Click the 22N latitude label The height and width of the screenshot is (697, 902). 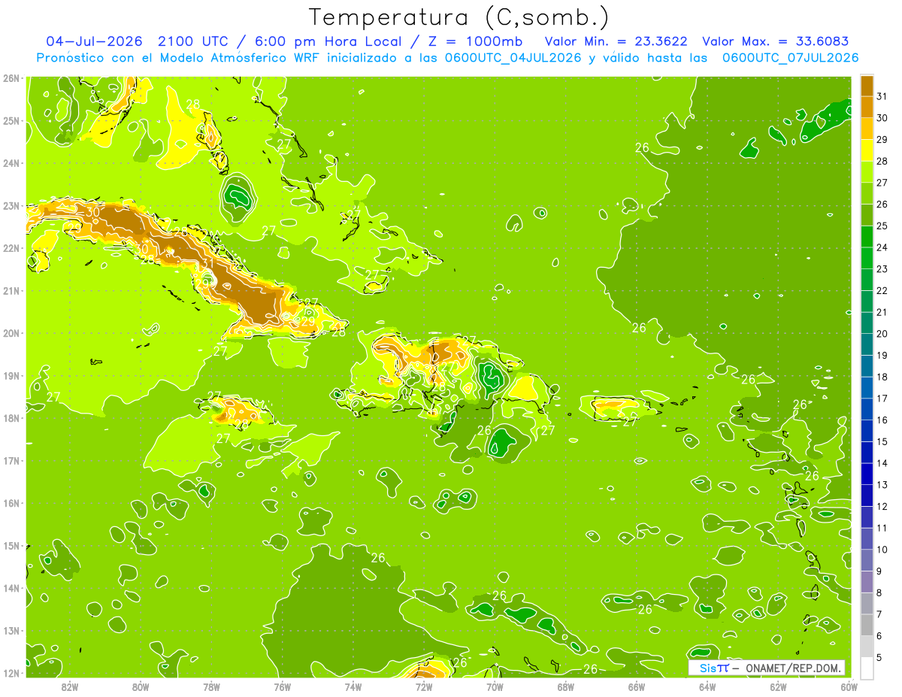pos(11,248)
